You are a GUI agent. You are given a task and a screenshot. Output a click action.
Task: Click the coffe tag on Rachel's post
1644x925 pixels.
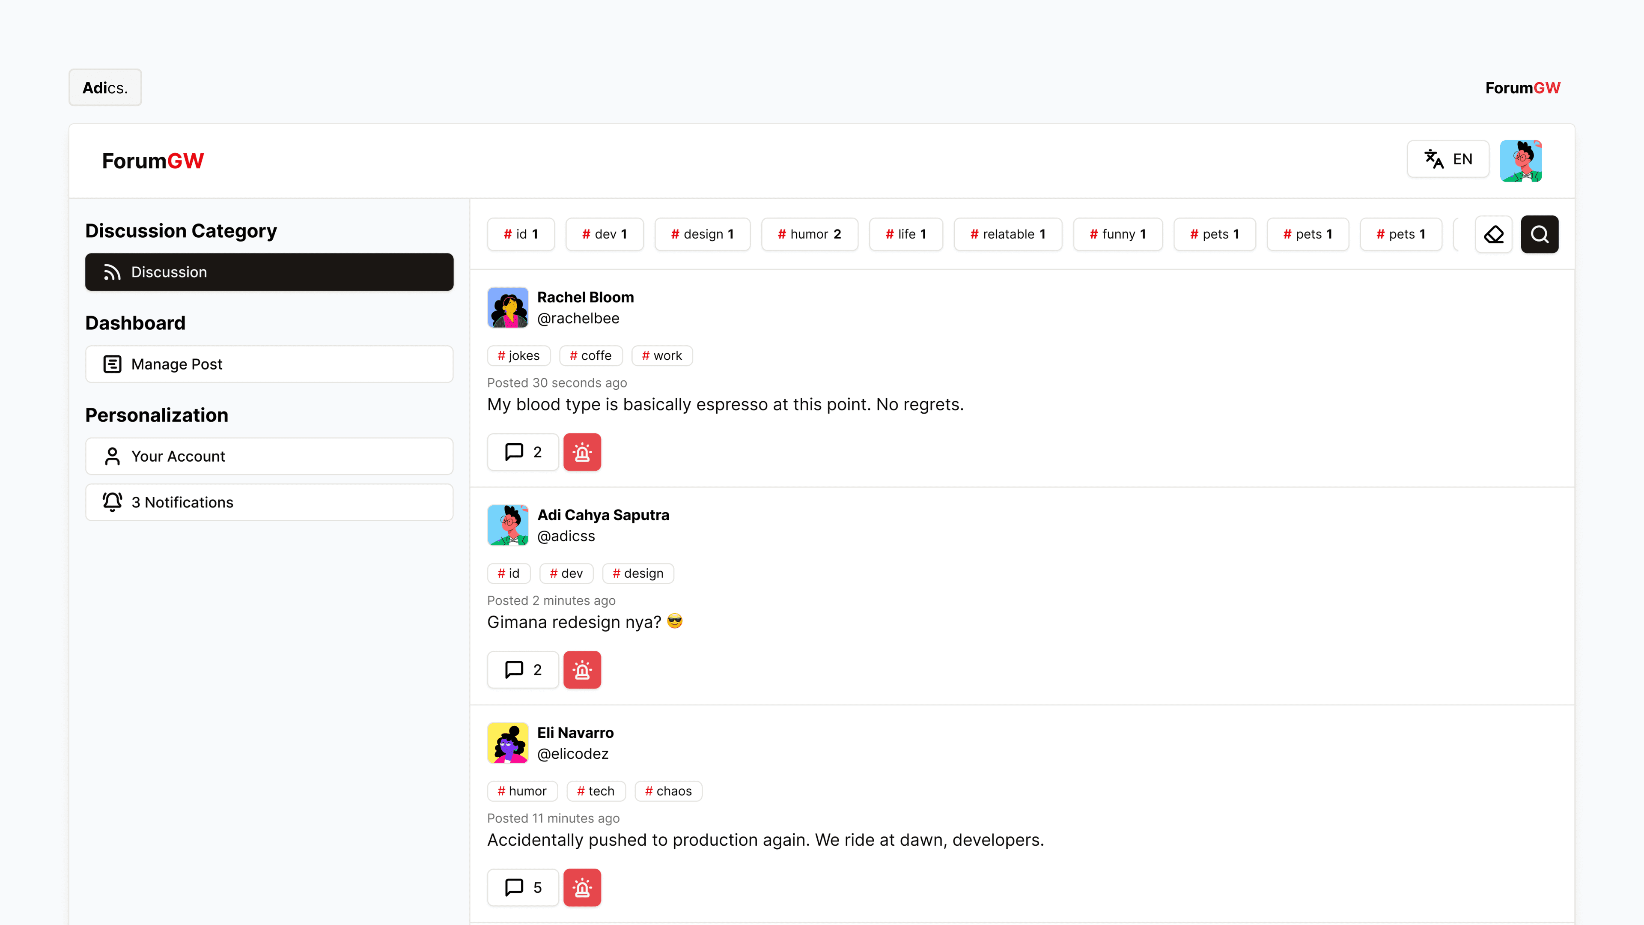(x=590, y=355)
